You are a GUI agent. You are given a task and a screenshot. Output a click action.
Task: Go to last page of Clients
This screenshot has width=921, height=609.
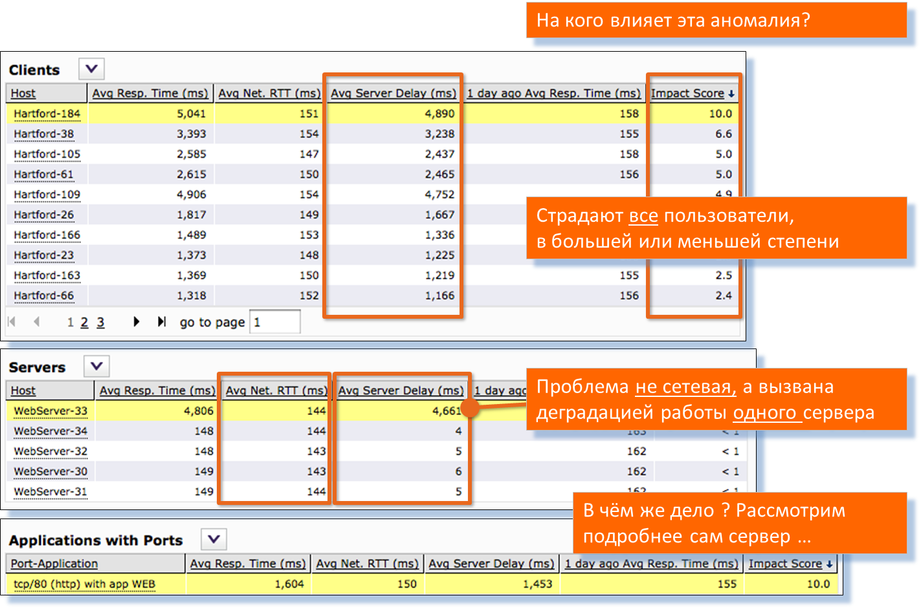162,321
